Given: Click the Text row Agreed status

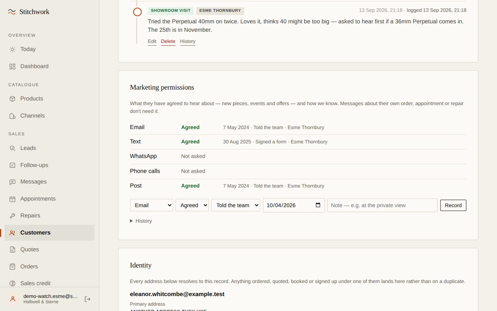Looking at the screenshot, I should coord(190,142).
